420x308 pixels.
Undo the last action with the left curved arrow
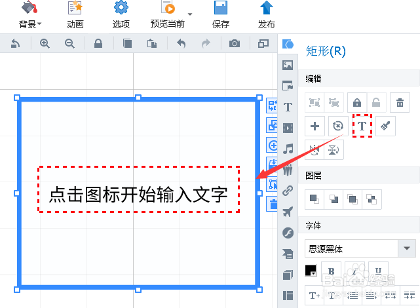[181, 43]
